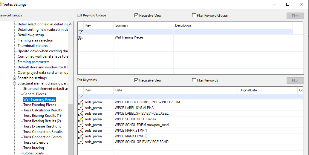309x155 pixels.
Task: Click the data icon for WPCE SCHDL.DESC Pieces row
Action: [x=80, y=119]
